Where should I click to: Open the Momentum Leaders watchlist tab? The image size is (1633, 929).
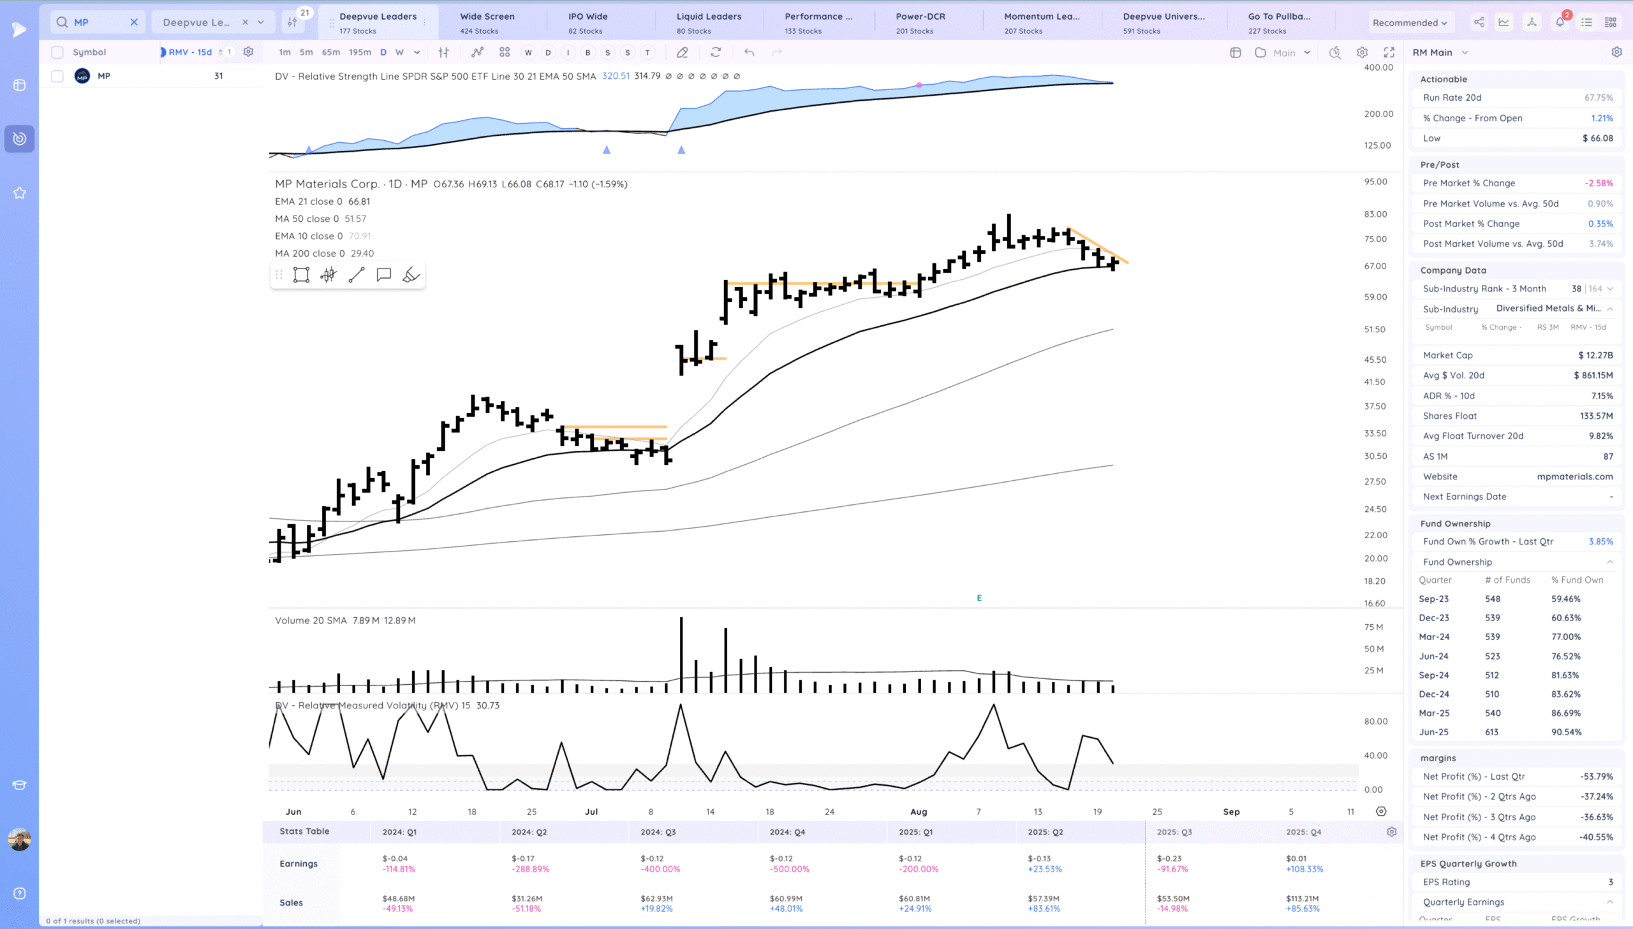(x=1042, y=22)
